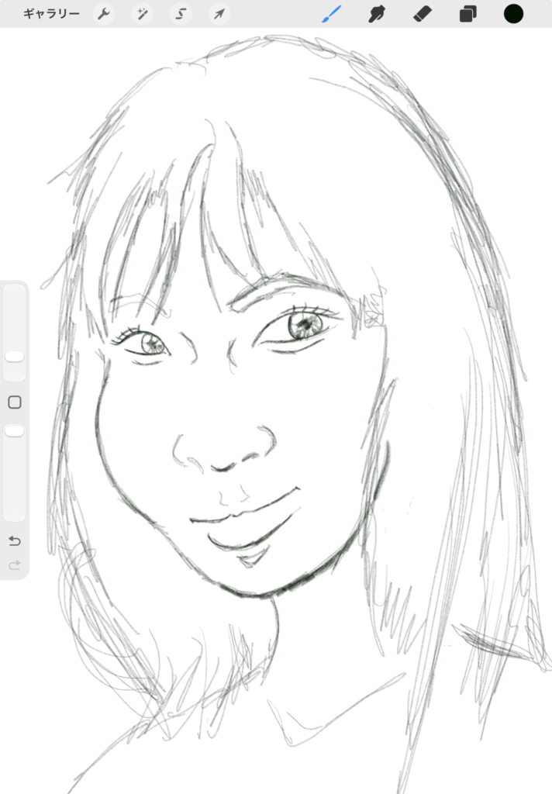Activate the Selection S-shaped tool
This screenshot has height=794, width=552.
(181, 14)
